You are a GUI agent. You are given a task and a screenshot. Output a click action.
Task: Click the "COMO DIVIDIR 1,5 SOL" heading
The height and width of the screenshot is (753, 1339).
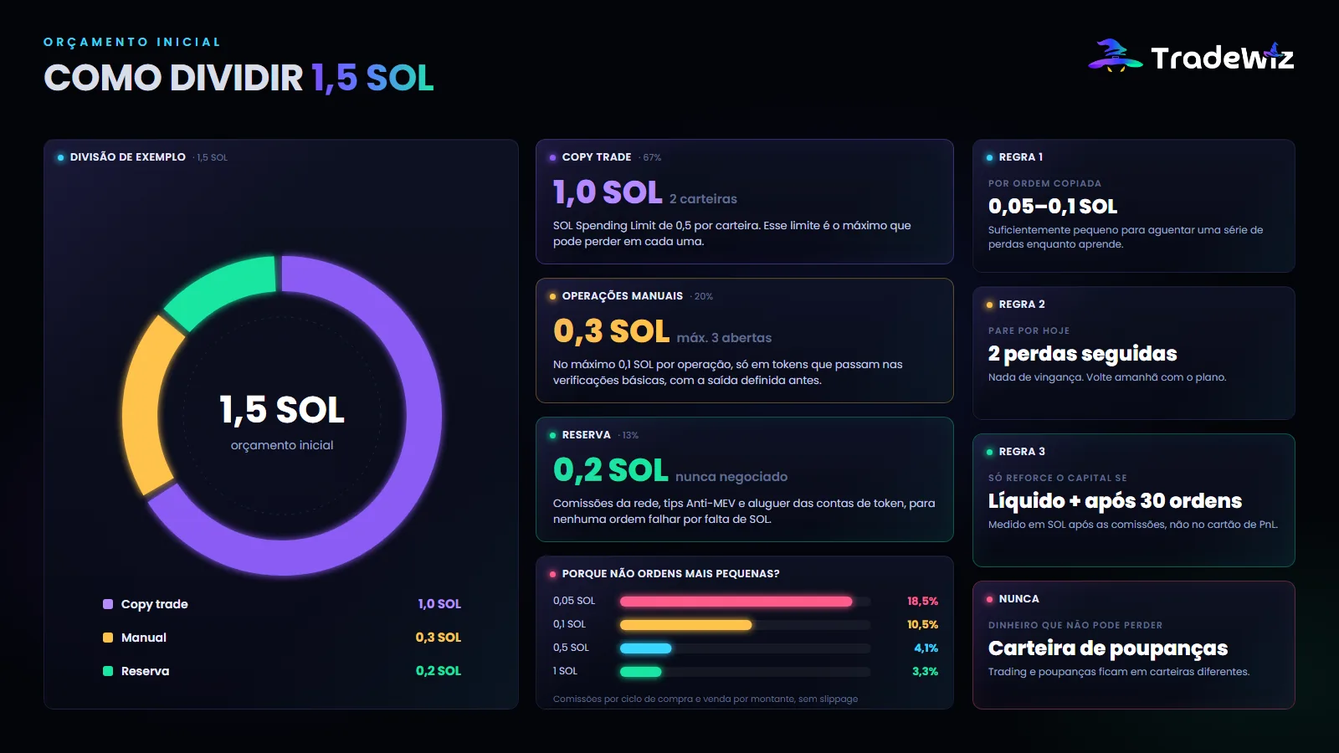pos(239,78)
